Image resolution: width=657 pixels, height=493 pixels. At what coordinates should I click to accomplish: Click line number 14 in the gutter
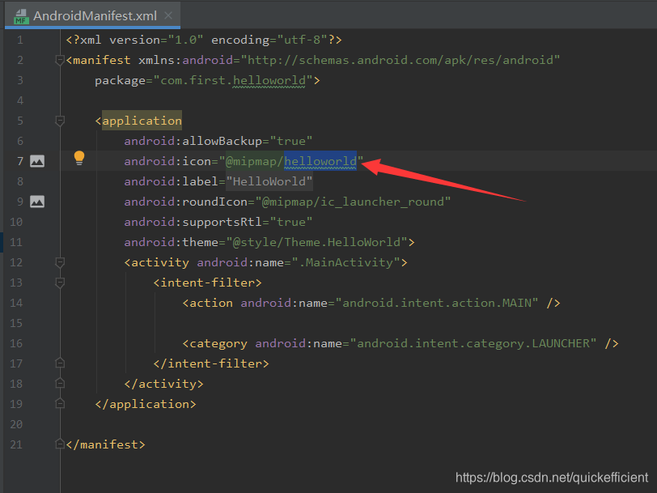pyautogui.click(x=18, y=303)
